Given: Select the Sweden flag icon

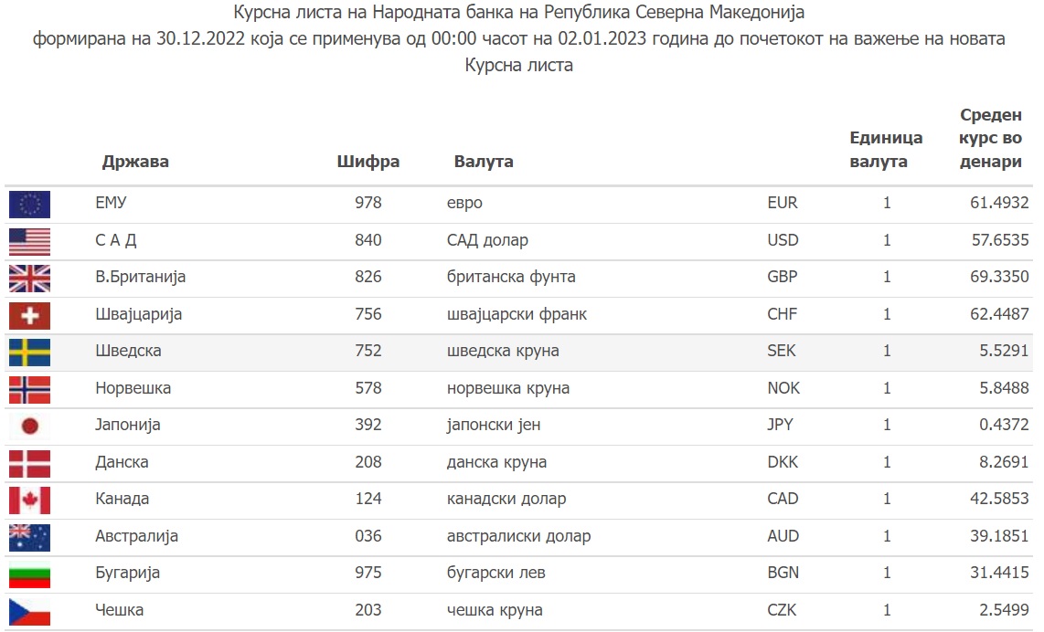Looking at the screenshot, I should [29, 353].
